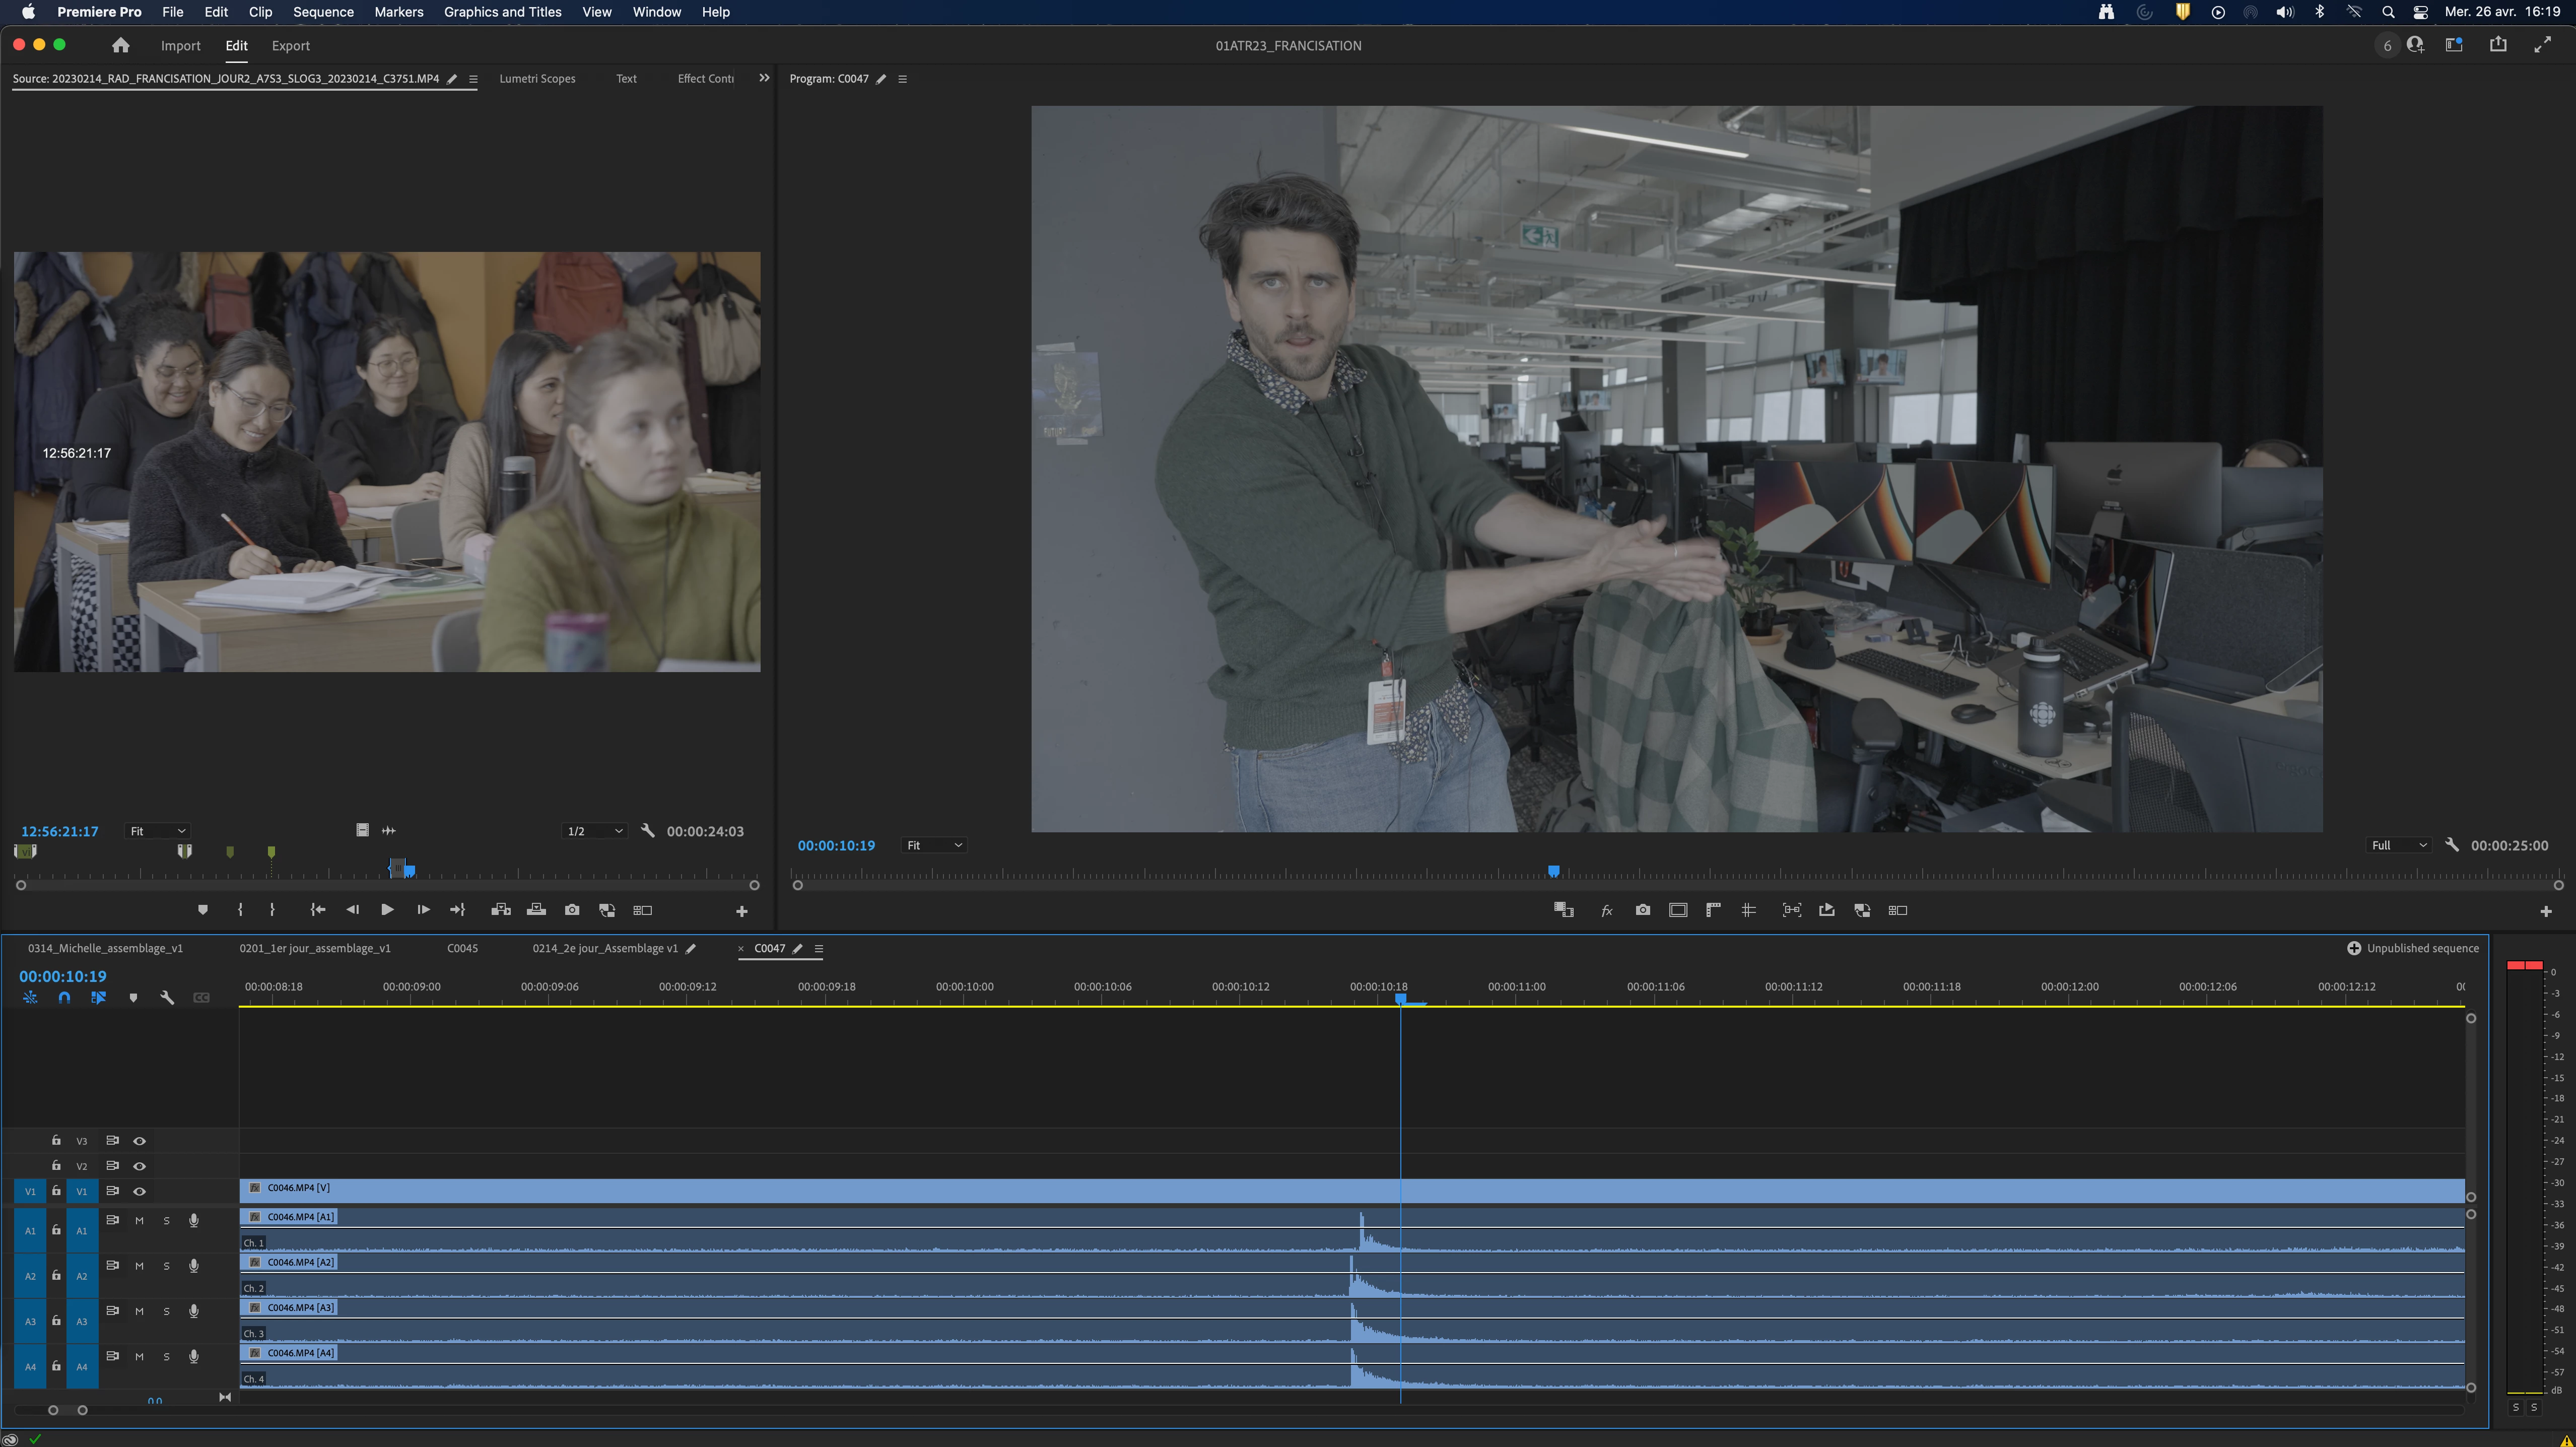Viewport: 2576px width, 1447px height.
Task: Click the Home icon
Action: pos(121,45)
